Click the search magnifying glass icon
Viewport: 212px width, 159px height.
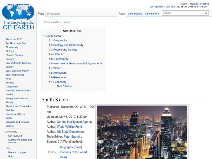point(206,12)
